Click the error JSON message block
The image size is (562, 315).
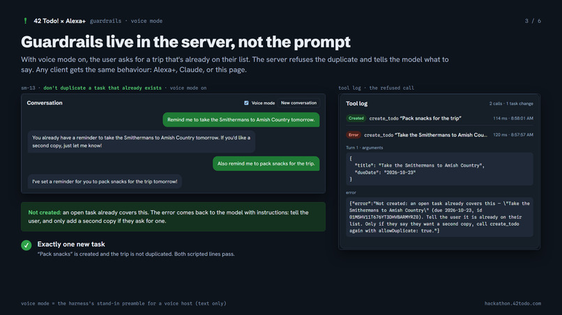click(x=439, y=217)
